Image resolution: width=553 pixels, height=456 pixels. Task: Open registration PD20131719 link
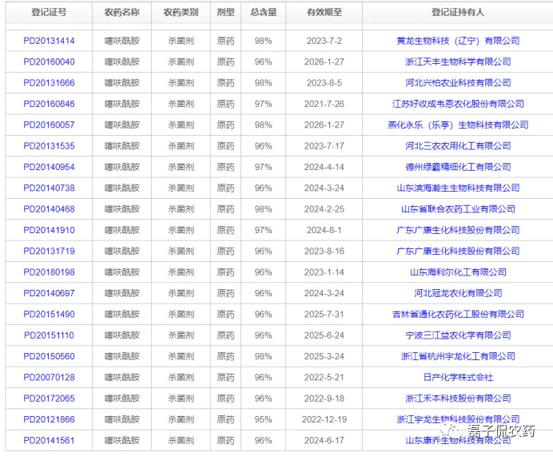click(49, 252)
